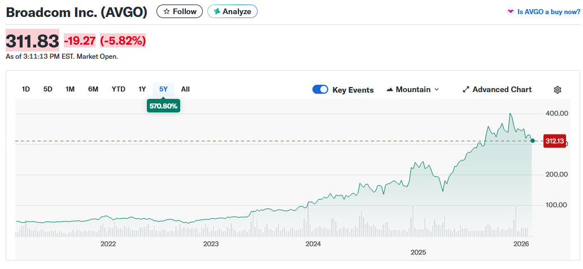
Task: Open chart settings gear icon
Action: (x=558, y=90)
